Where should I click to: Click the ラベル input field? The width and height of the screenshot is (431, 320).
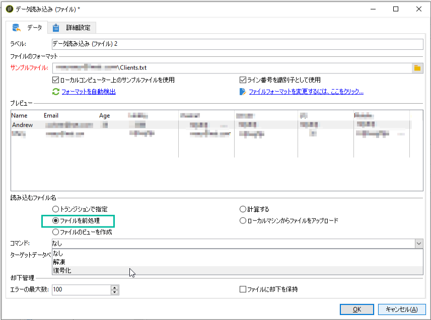(x=238, y=44)
